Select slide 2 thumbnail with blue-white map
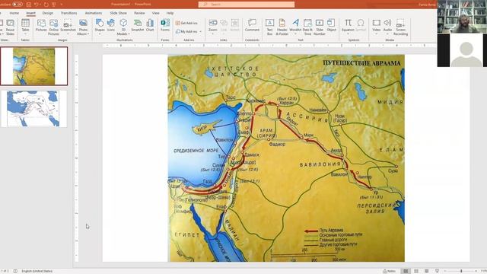Image resolution: width=487 pixels, height=274 pixels. (33, 108)
